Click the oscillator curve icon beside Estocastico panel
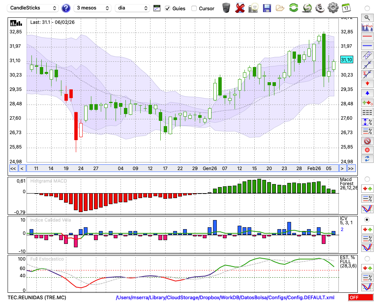The height and width of the screenshot is (303, 379). pyautogui.click(x=367, y=287)
